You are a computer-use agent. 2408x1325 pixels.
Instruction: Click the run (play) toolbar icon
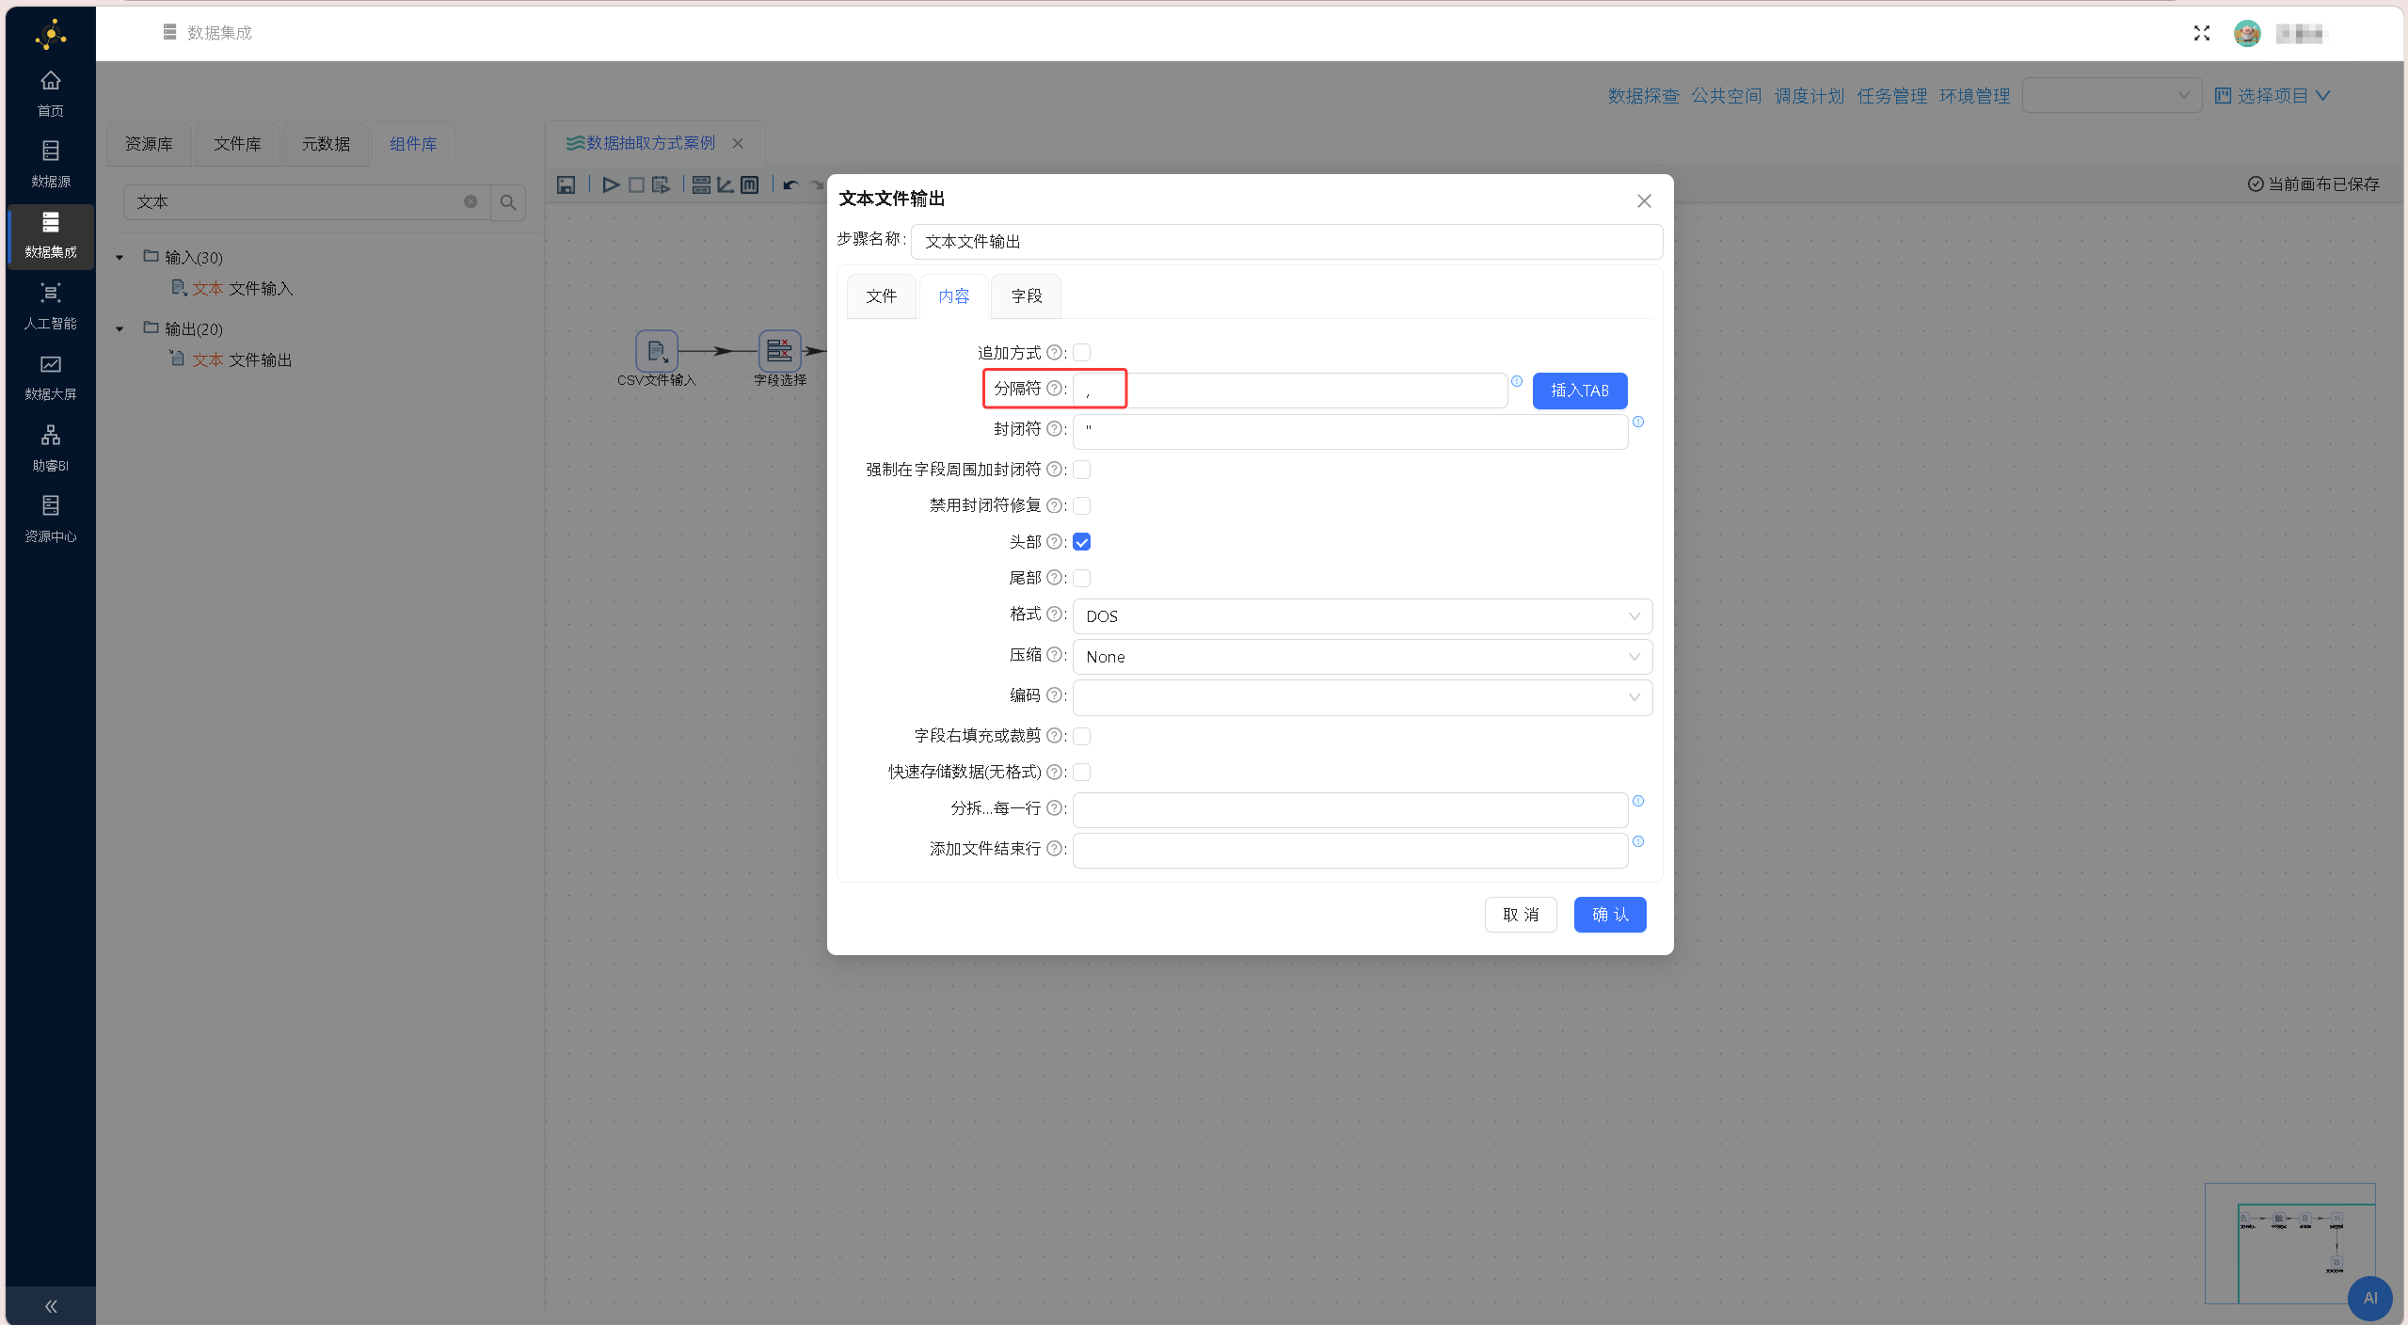pos(611,184)
